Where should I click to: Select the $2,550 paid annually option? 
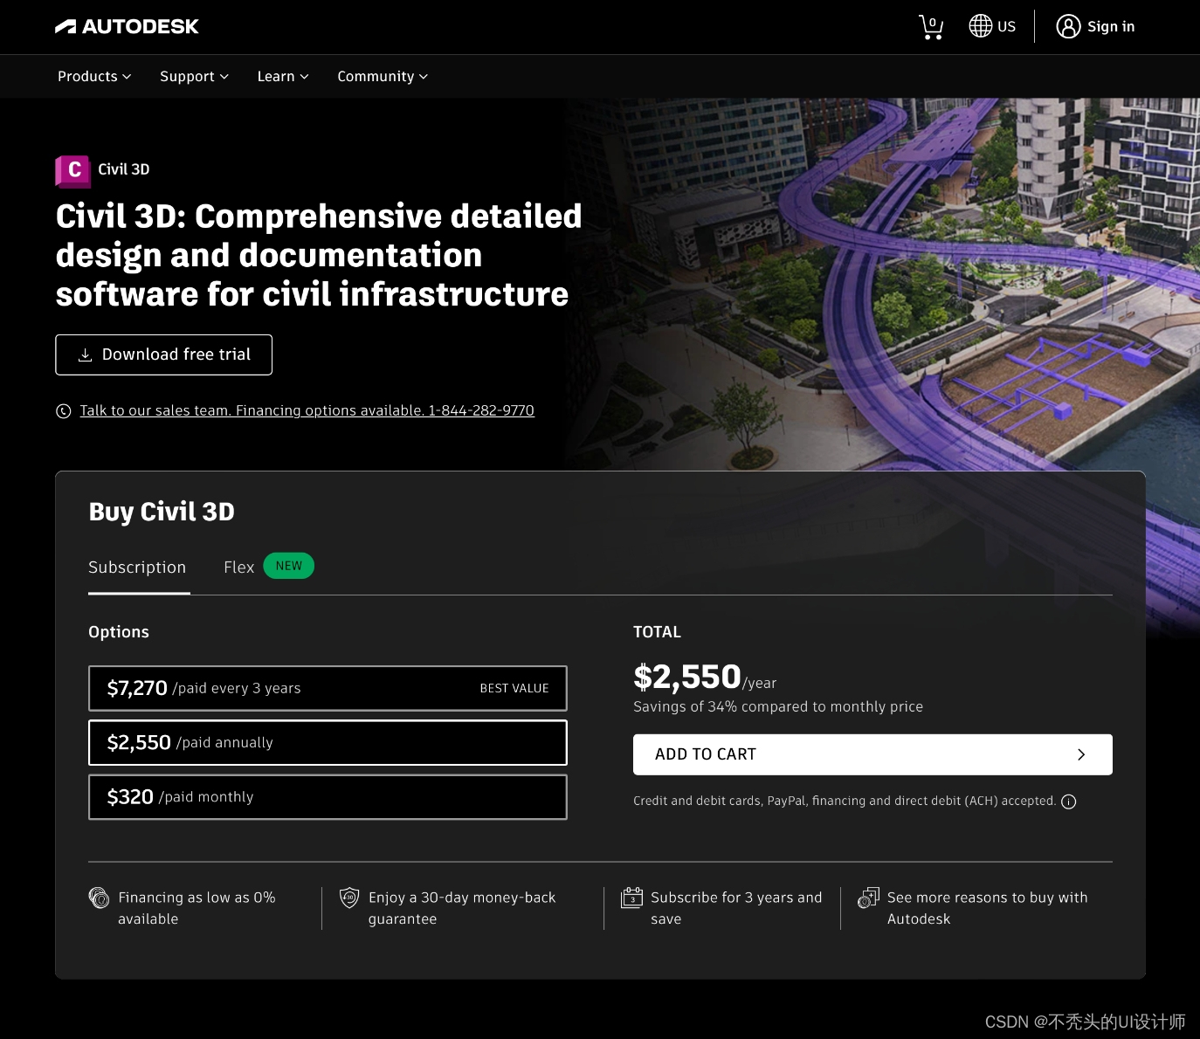click(x=328, y=742)
